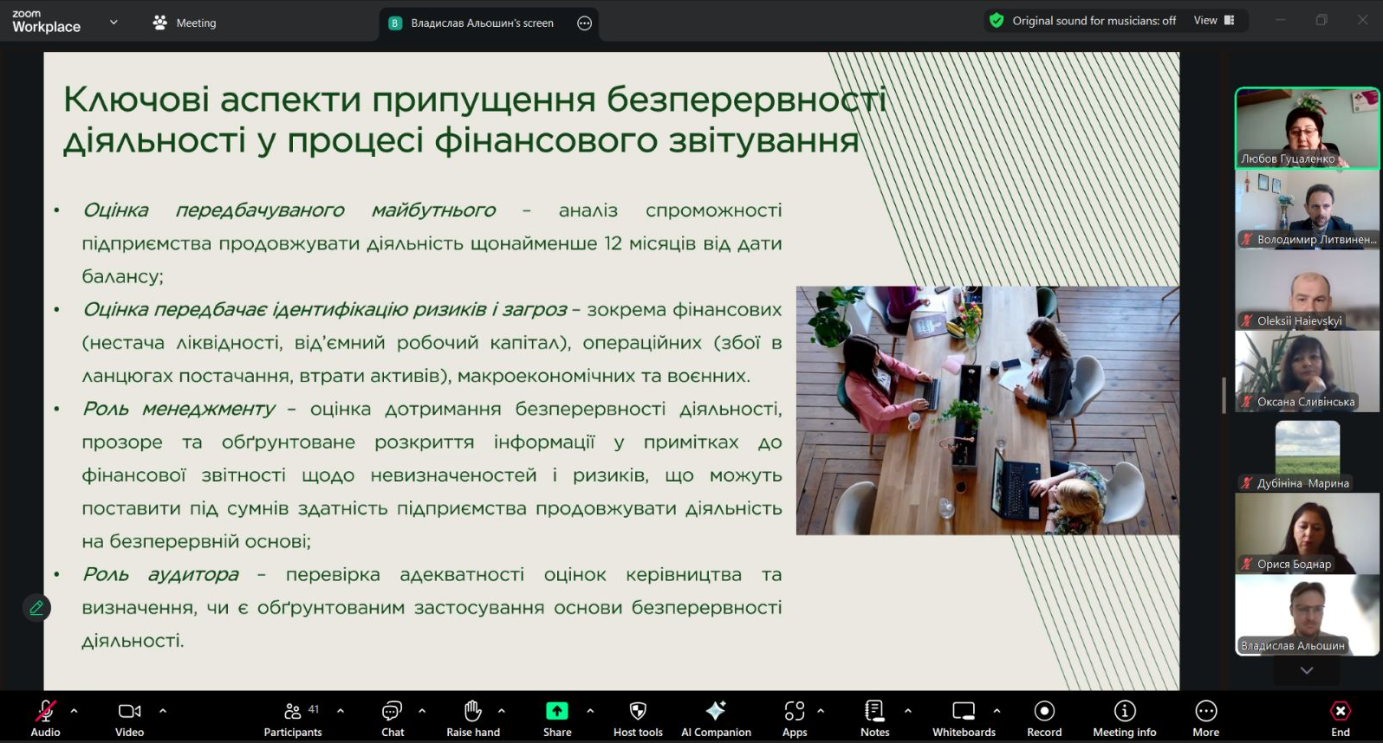Select Володимир Литвинен... video thumbnail
This screenshot has width=1383, height=743.
[x=1307, y=210]
